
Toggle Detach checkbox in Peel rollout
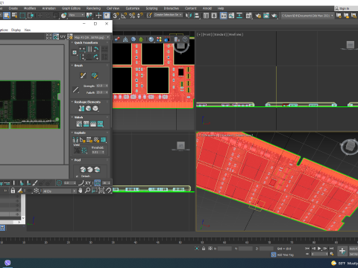[77, 176]
